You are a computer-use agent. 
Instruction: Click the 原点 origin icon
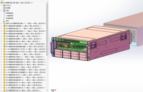4,21
